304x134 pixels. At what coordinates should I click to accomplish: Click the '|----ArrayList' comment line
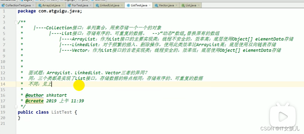click(x=177, y=39)
